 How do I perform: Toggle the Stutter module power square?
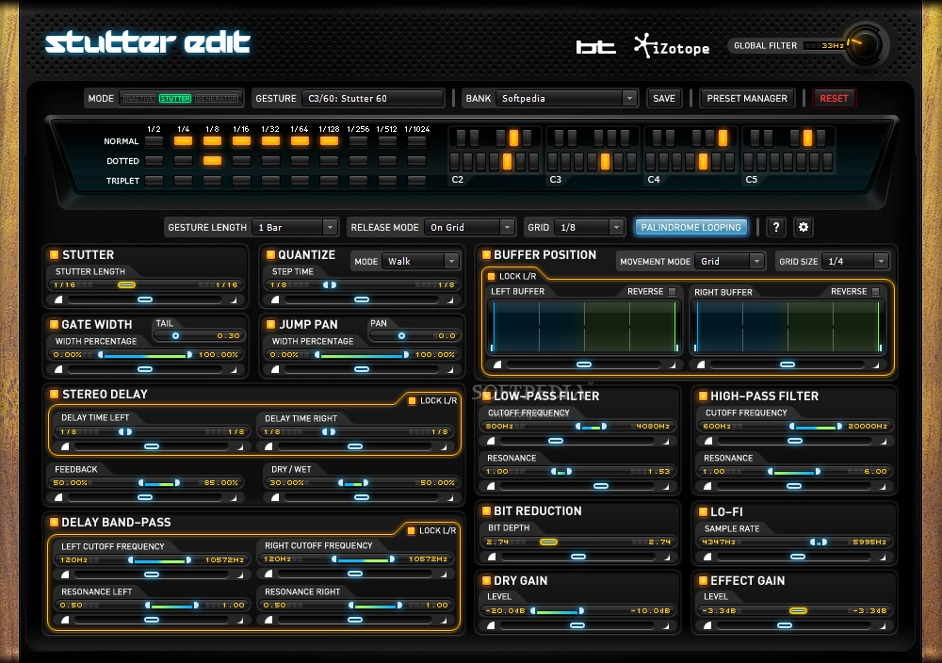pos(54,254)
